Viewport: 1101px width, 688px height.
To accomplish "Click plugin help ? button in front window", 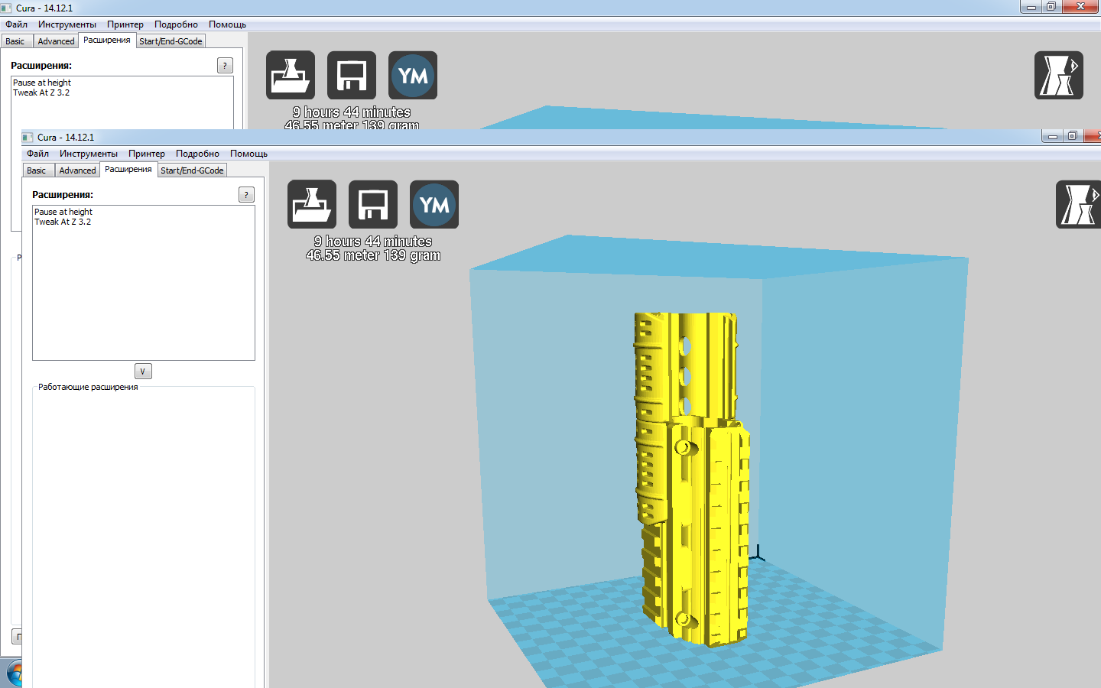I will (x=246, y=195).
